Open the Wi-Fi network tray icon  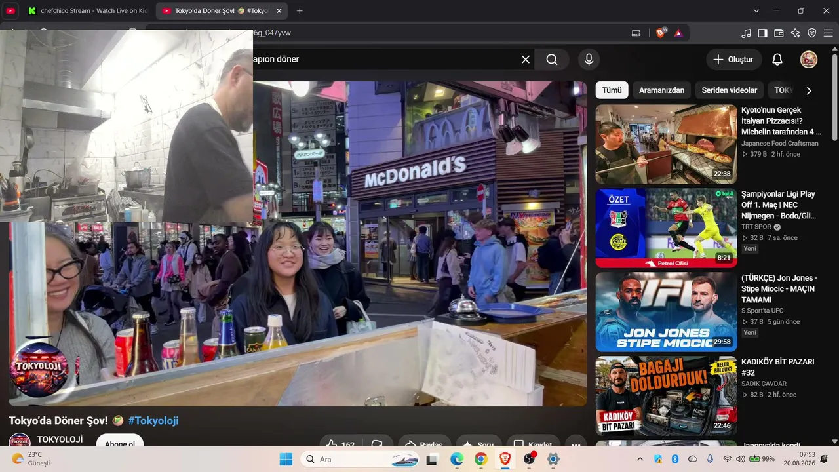pyautogui.click(x=727, y=459)
